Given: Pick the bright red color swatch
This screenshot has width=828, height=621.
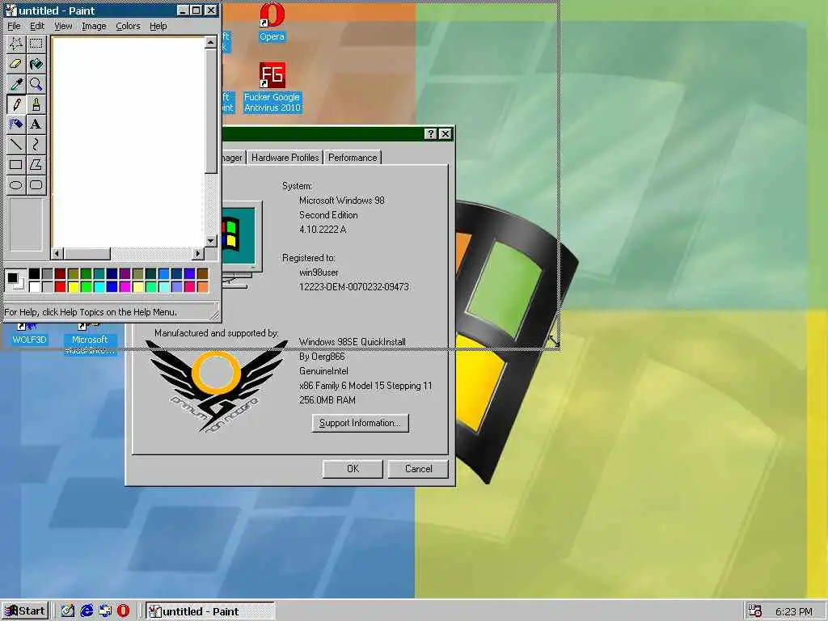Looking at the screenshot, I should click(x=60, y=287).
